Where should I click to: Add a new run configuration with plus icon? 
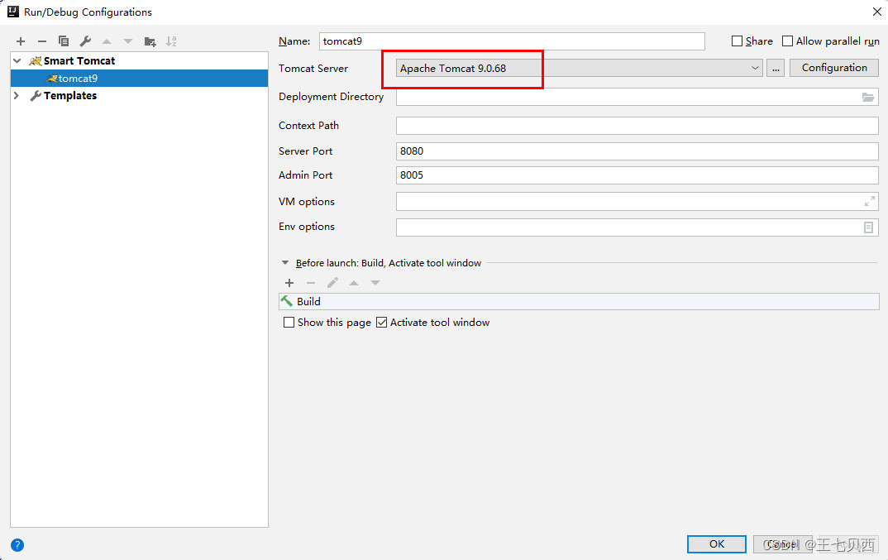point(21,41)
